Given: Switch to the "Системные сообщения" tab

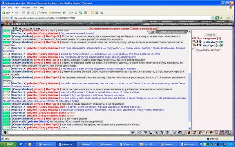Looking at the screenshot, I should click(172, 32).
